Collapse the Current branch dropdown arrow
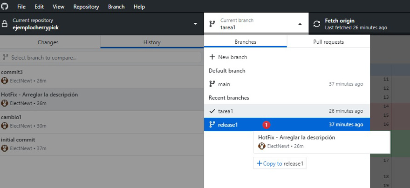Viewport: 410px width, 188px height. [300, 24]
